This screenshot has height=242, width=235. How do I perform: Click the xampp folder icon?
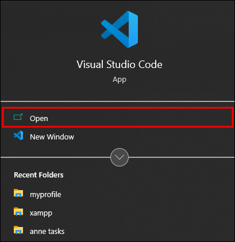18,211
